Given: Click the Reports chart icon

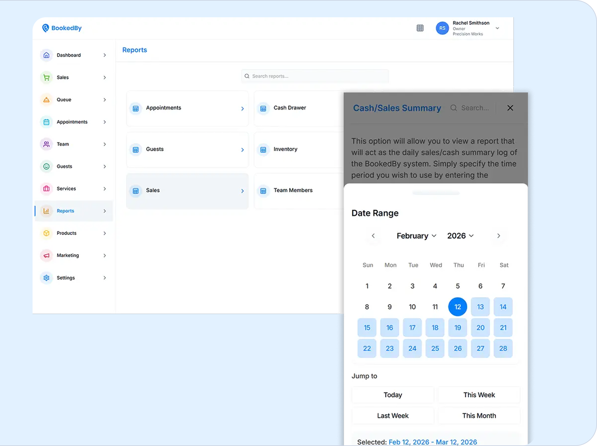Looking at the screenshot, I should pos(46,211).
